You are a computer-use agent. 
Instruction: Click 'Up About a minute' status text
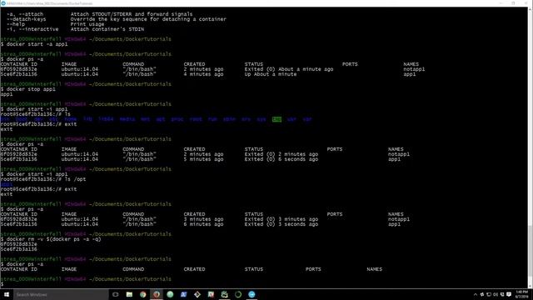pos(271,74)
